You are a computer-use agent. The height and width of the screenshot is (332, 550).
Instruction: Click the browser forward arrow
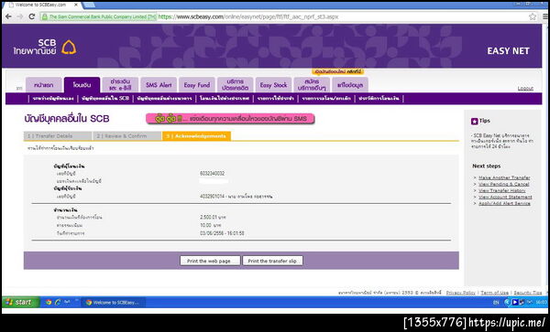[x=20, y=16]
